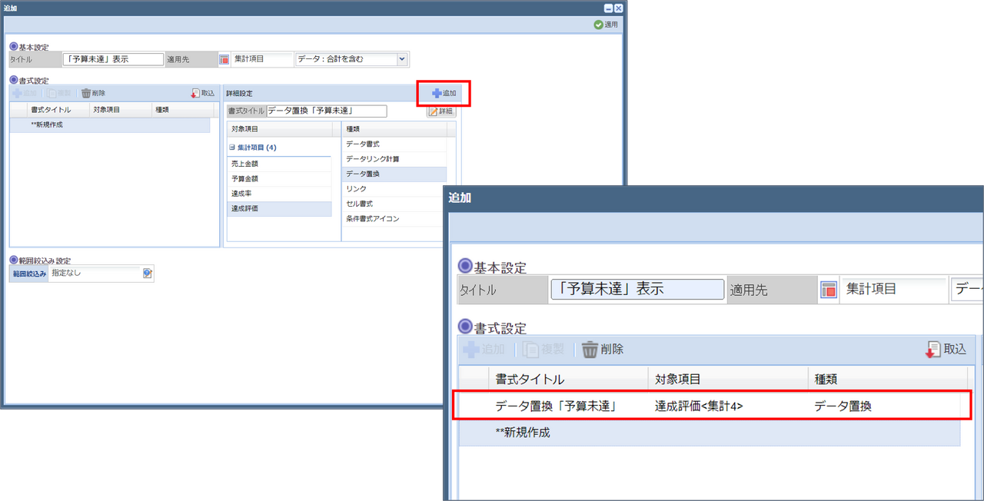Viewport: 984px width, 501px height.
Task: Click the タイトル input in the small dialog
Action: pos(113,59)
